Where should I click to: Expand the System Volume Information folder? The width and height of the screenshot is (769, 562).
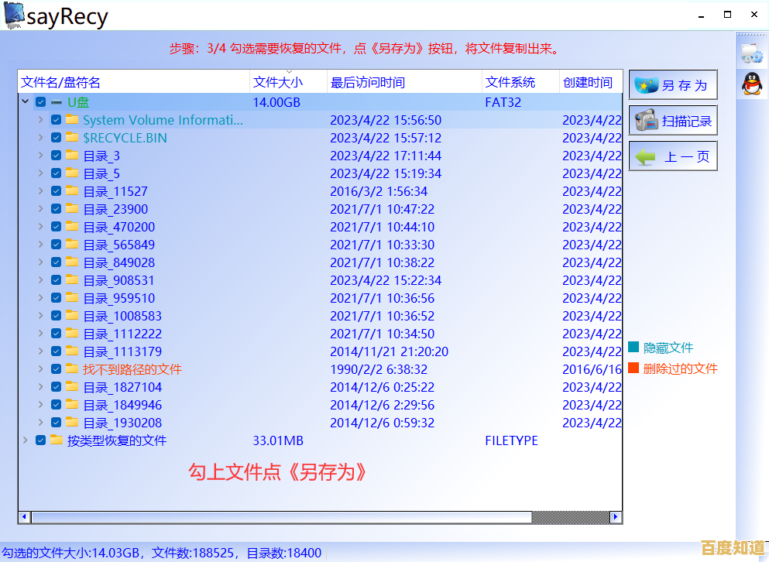pyautogui.click(x=39, y=120)
